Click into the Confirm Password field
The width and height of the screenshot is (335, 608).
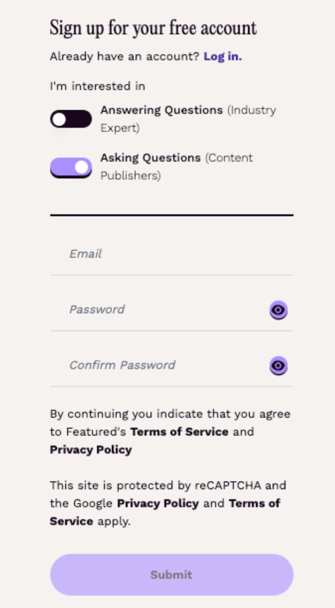coord(159,365)
